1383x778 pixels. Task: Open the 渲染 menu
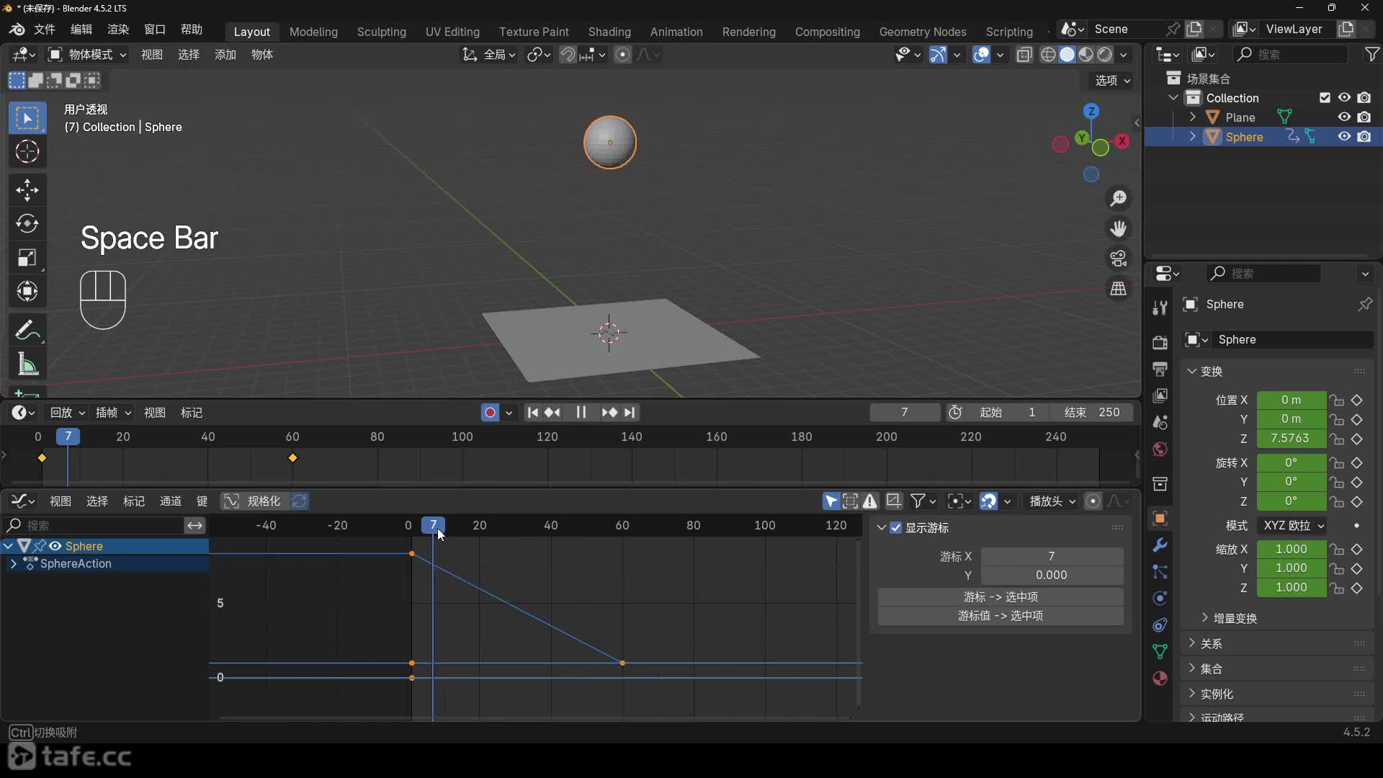pos(117,30)
